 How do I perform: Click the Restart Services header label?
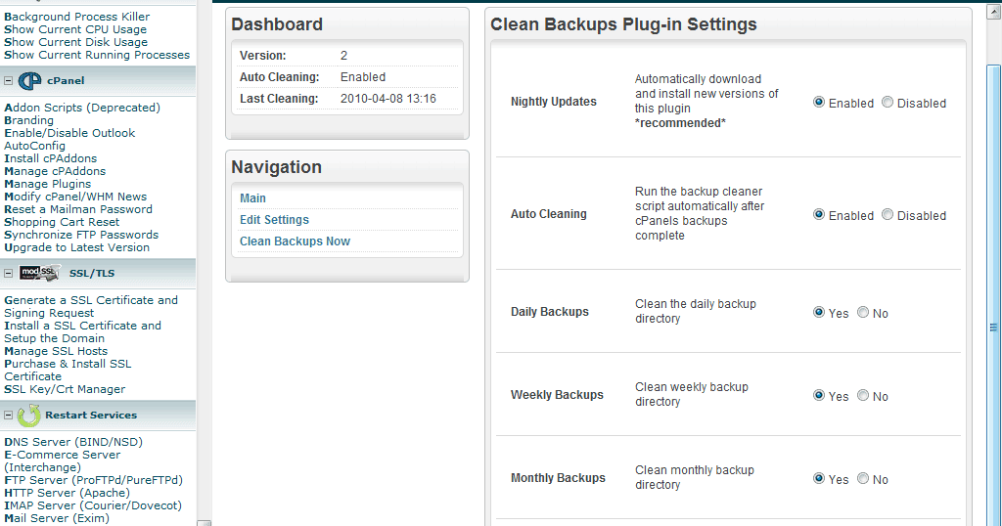[x=91, y=415]
